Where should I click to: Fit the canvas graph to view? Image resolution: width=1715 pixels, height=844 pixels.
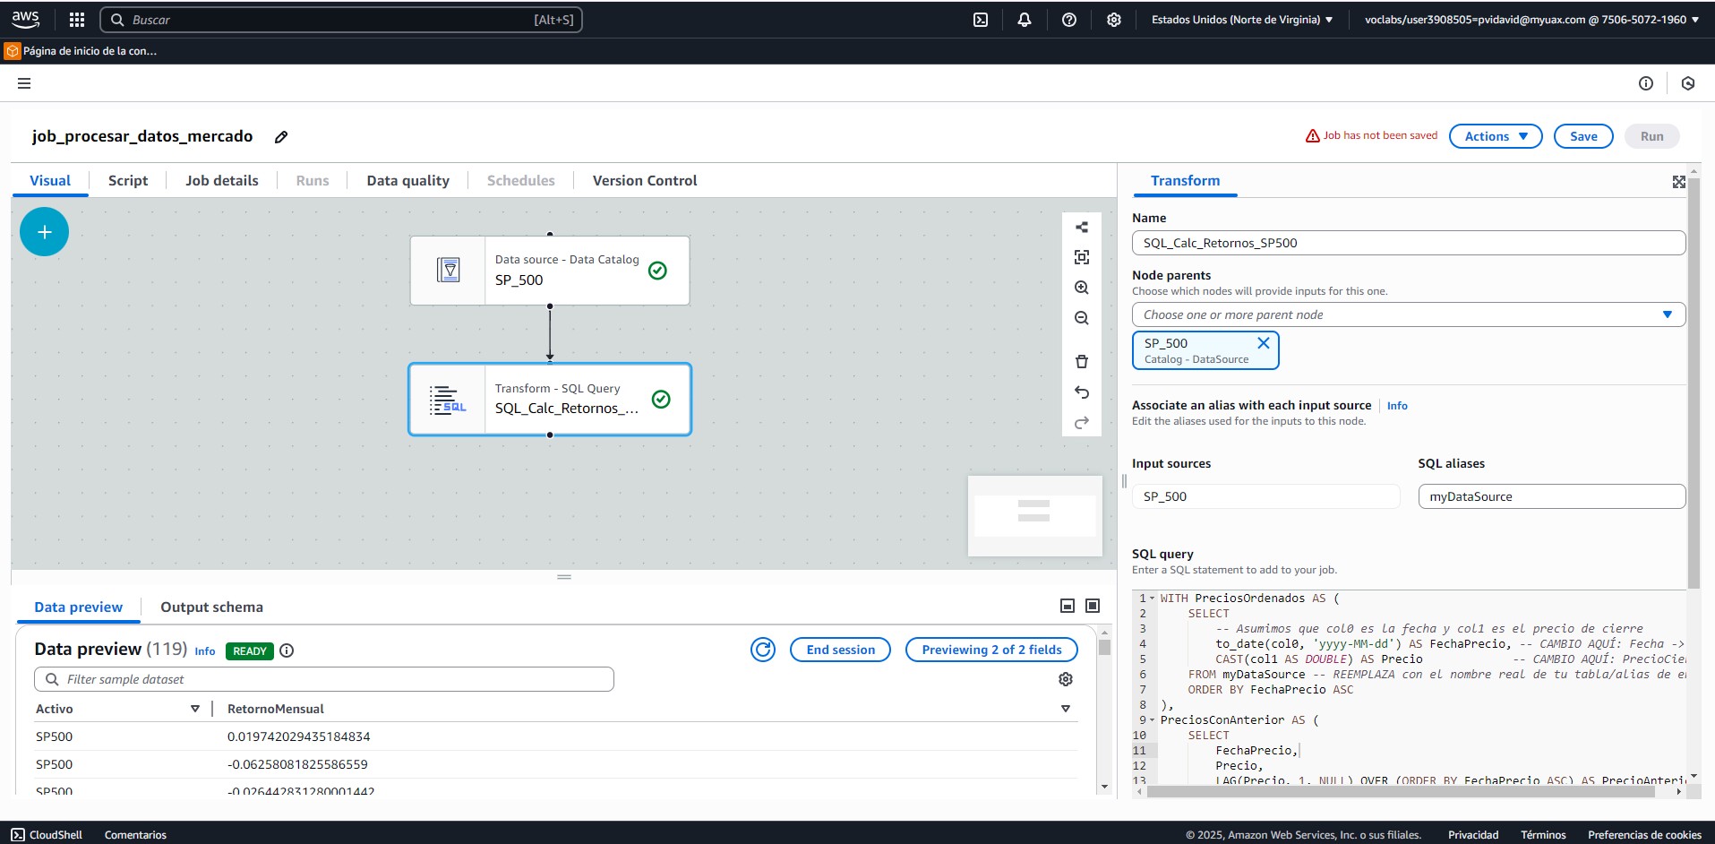pos(1082,257)
